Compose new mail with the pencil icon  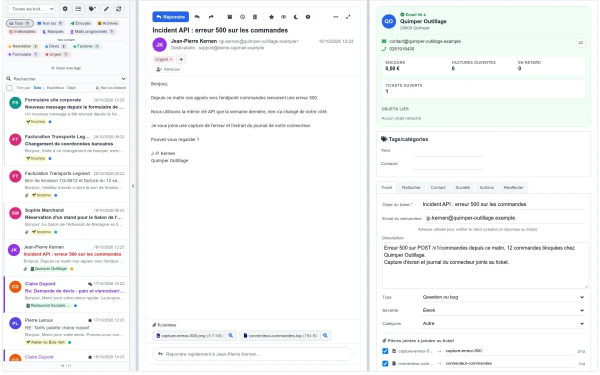(x=105, y=9)
